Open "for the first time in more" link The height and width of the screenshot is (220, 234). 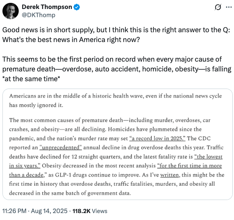(189, 166)
